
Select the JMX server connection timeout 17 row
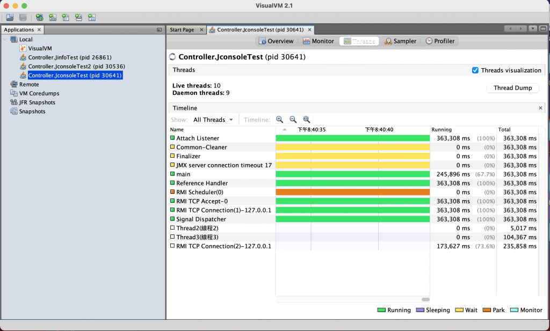tap(354, 165)
